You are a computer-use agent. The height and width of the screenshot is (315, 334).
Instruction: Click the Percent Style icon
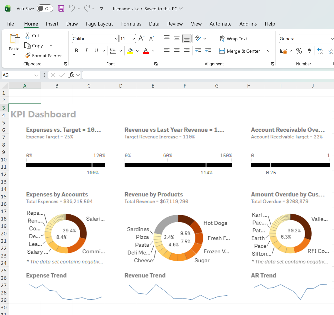click(x=299, y=51)
